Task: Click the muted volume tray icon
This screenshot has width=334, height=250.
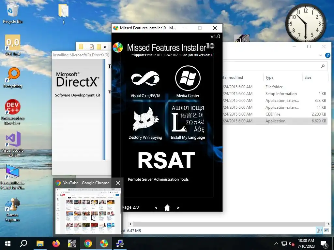Action: (292, 243)
